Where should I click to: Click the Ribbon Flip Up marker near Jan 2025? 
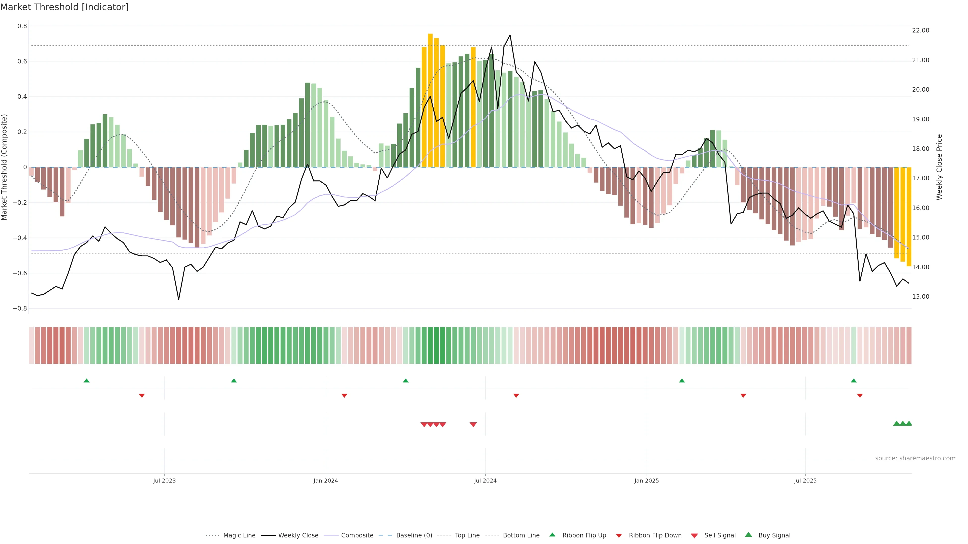click(x=682, y=381)
